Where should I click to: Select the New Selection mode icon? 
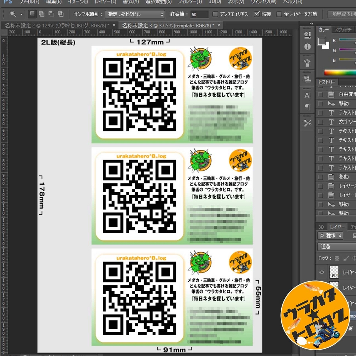pos(32,14)
